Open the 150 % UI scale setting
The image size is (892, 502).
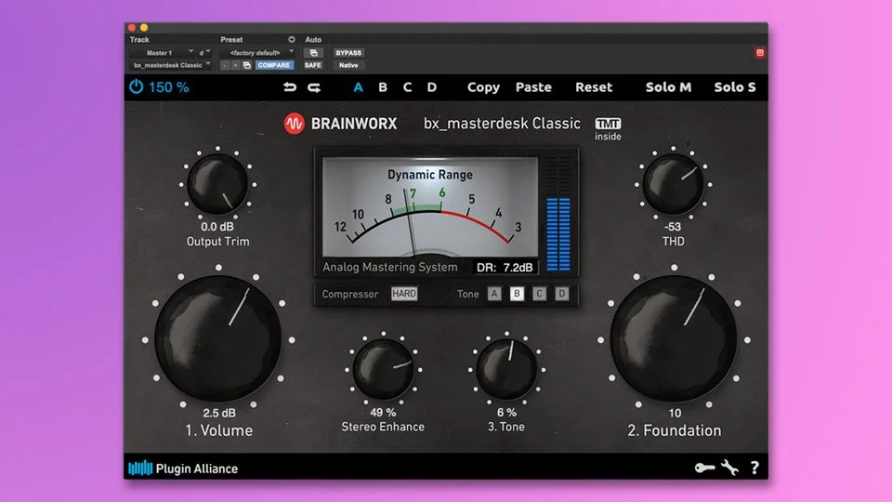(169, 87)
